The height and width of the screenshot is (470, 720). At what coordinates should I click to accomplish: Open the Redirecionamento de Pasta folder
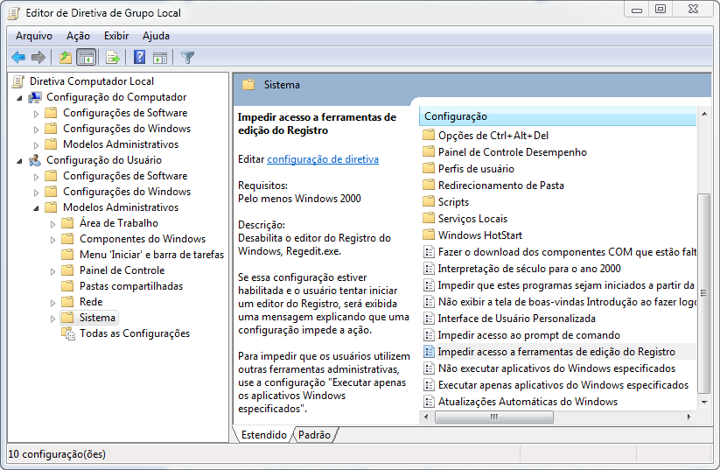coord(501,186)
